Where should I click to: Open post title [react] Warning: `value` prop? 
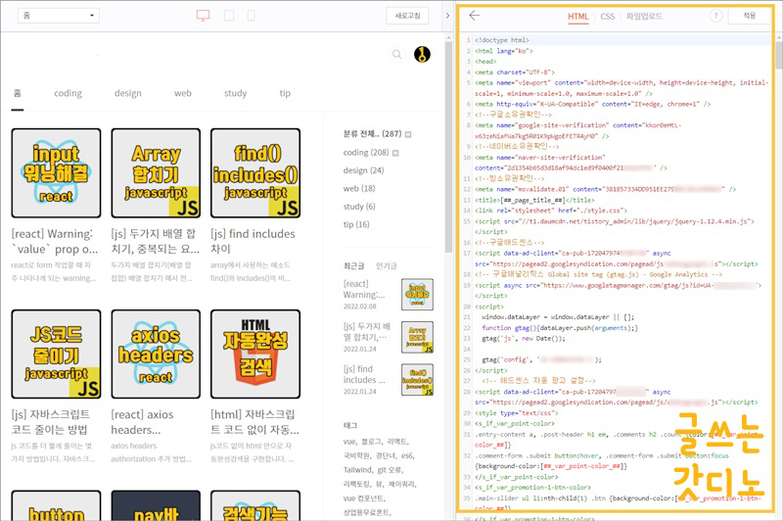point(55,241)
